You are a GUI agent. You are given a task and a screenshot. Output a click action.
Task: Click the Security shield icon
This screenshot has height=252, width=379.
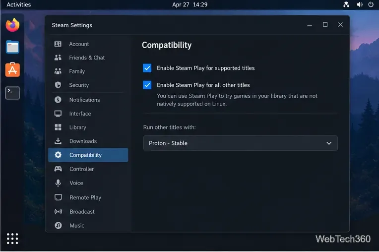tap(58, 85)
